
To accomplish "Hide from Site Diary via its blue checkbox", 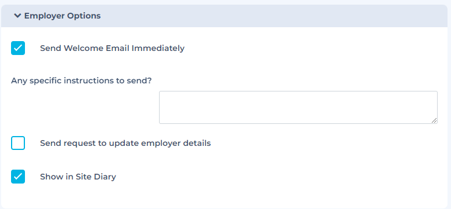I will tap(18, 177).
